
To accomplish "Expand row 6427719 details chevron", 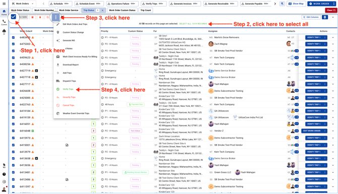I will (333, 71).
